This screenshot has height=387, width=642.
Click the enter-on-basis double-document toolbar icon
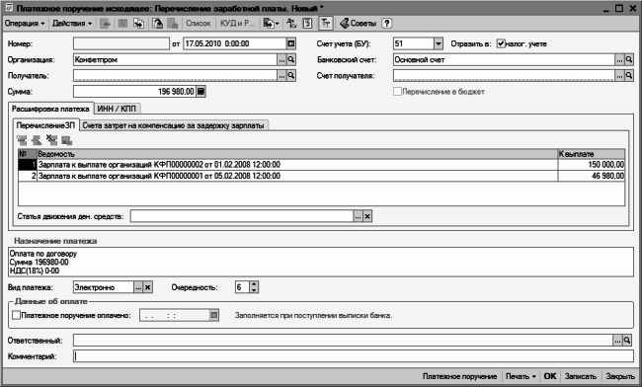[139, 24]
